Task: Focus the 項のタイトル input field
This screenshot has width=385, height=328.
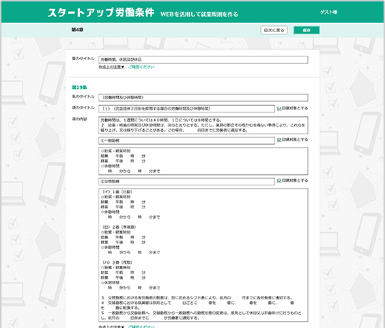Action: tap(186, 109)
